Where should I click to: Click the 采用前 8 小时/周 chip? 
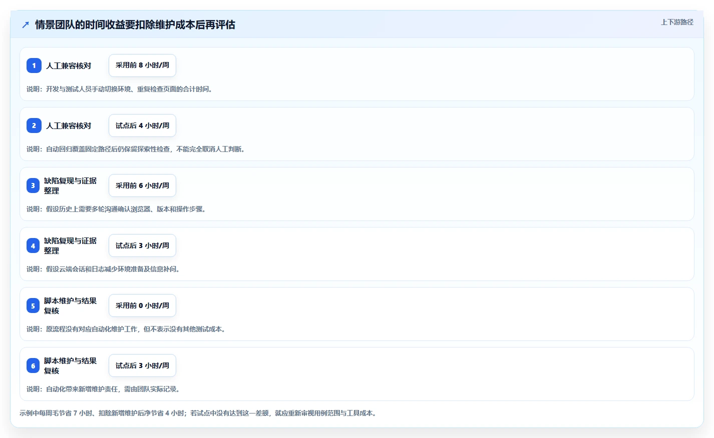(x=142, y=65)
